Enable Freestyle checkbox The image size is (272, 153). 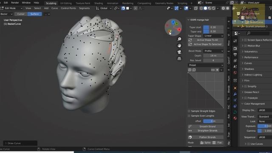pyautogui.click(x=246, y=98)
